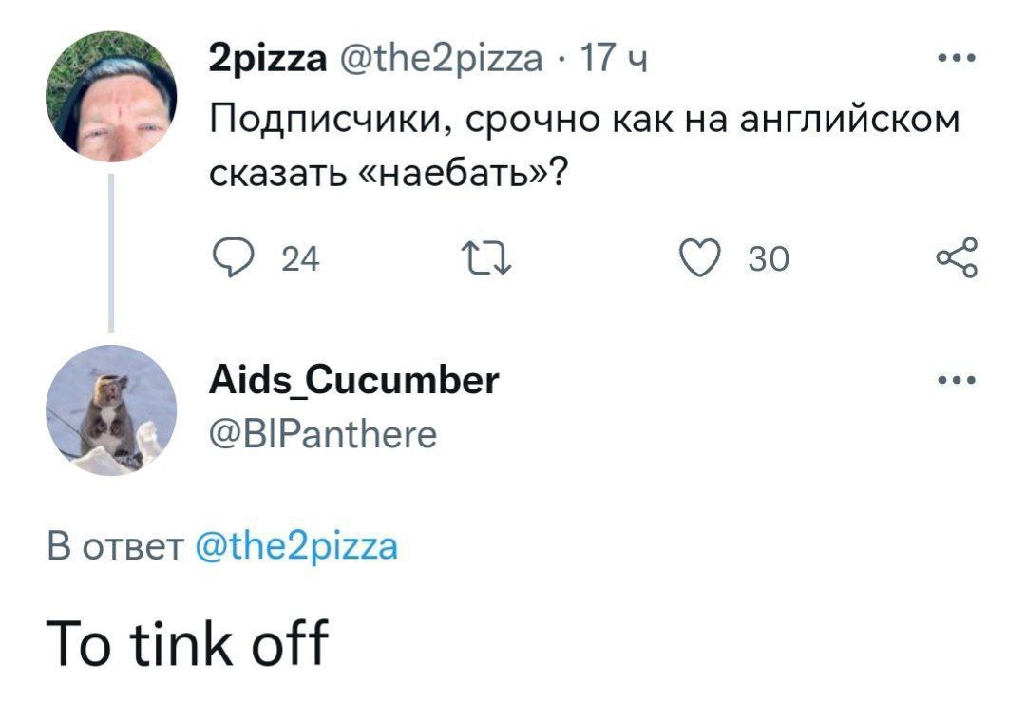The height and width of the screenshot is (721, 1026).
Task: Open Aids_Cucumber's monkey avatar picture
Action: 111,409
